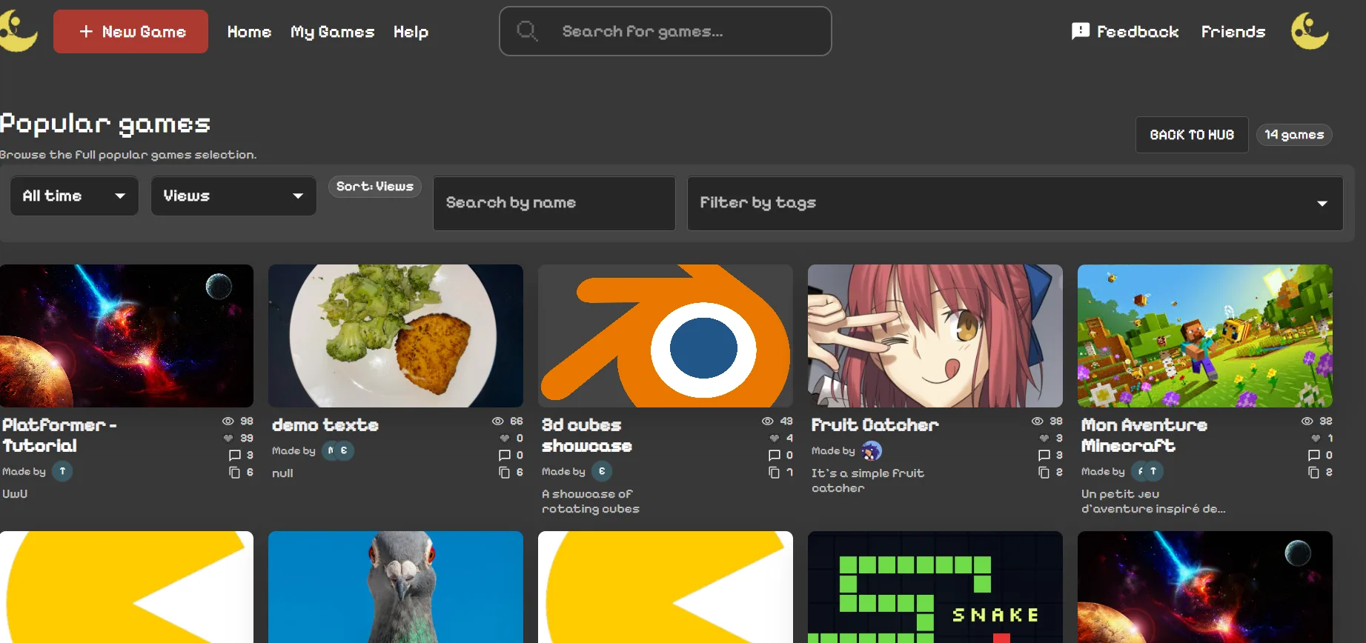Screen dimensions: 1366x643
Task: Create a game with the New Game button
Action: click(130, 31)
